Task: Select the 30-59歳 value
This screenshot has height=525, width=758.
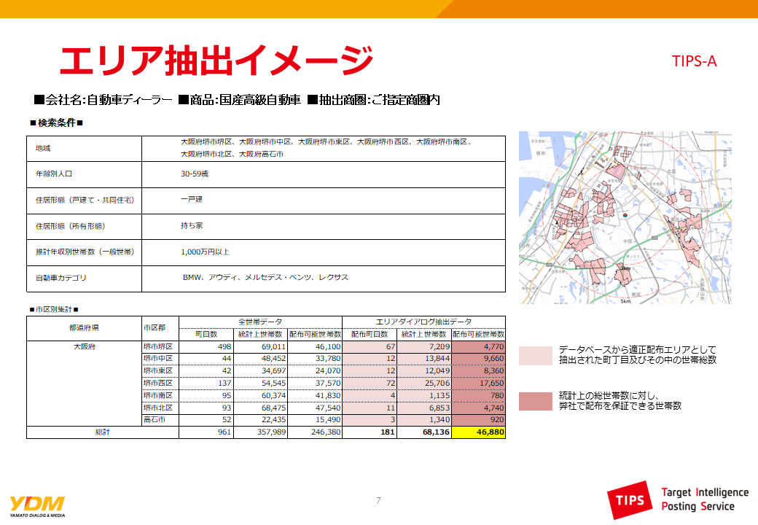Action: pos(195,174)
